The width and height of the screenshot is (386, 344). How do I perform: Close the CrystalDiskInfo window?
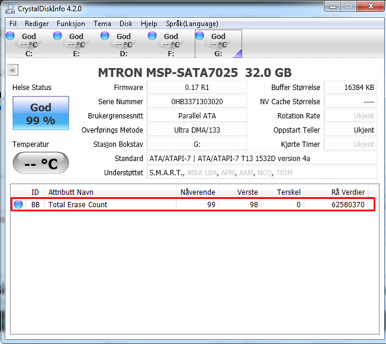(x=371, y=7)
